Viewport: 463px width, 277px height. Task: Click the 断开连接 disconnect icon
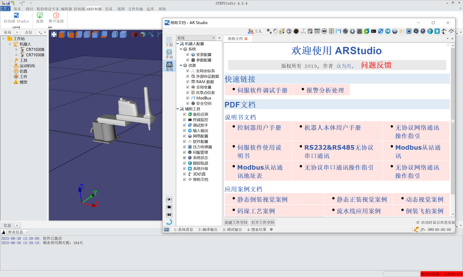56,15
